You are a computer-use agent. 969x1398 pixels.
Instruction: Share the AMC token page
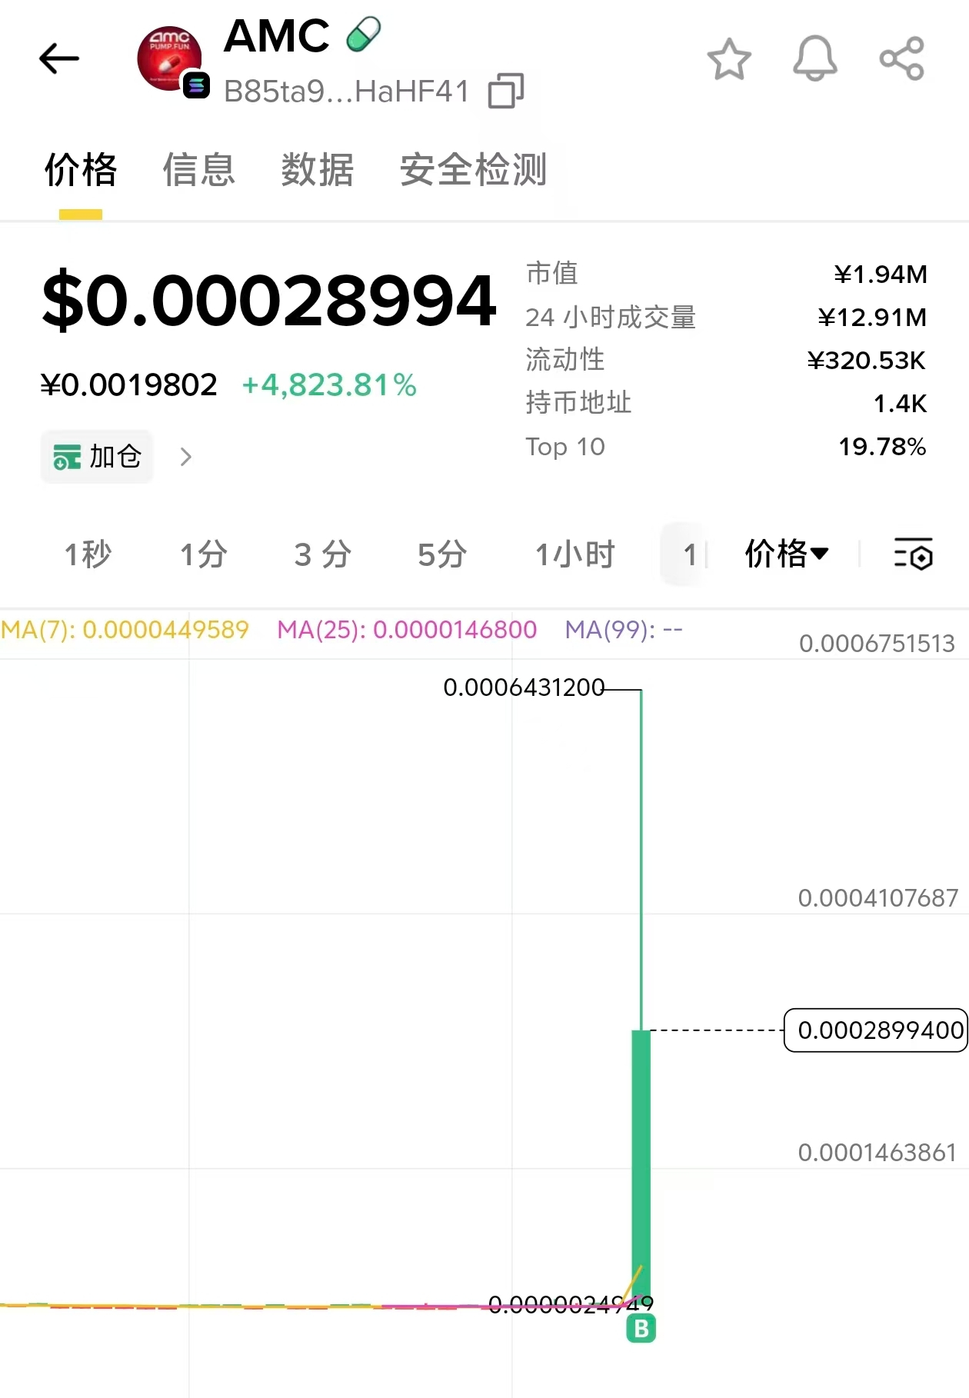point(901,58)
